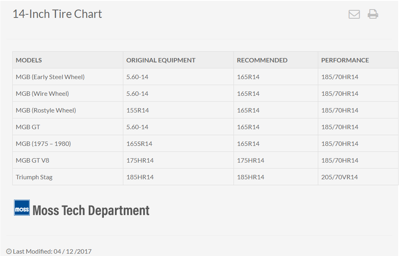The height and width of the screenshot is (256, 399).
Task: Click 5.60-14 in the MGB GT row
Action: tap(137, 127)
